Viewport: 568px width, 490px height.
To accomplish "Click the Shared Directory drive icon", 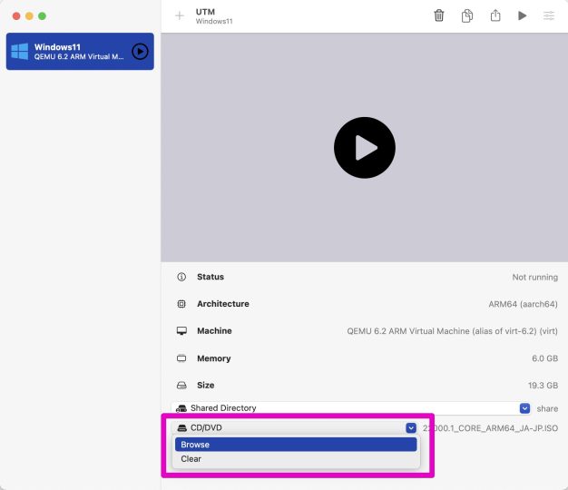I will pos(181,408).
